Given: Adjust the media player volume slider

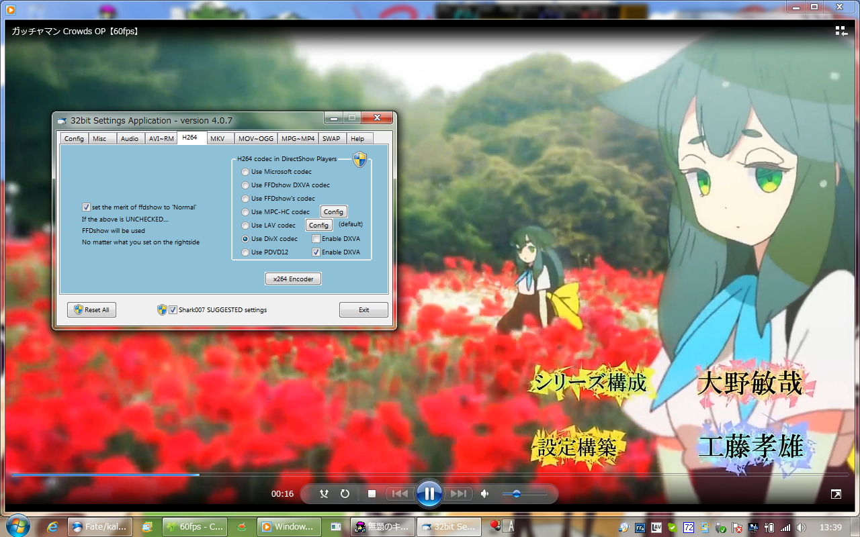Looking at the screenshot, I should tap(525, 494).
